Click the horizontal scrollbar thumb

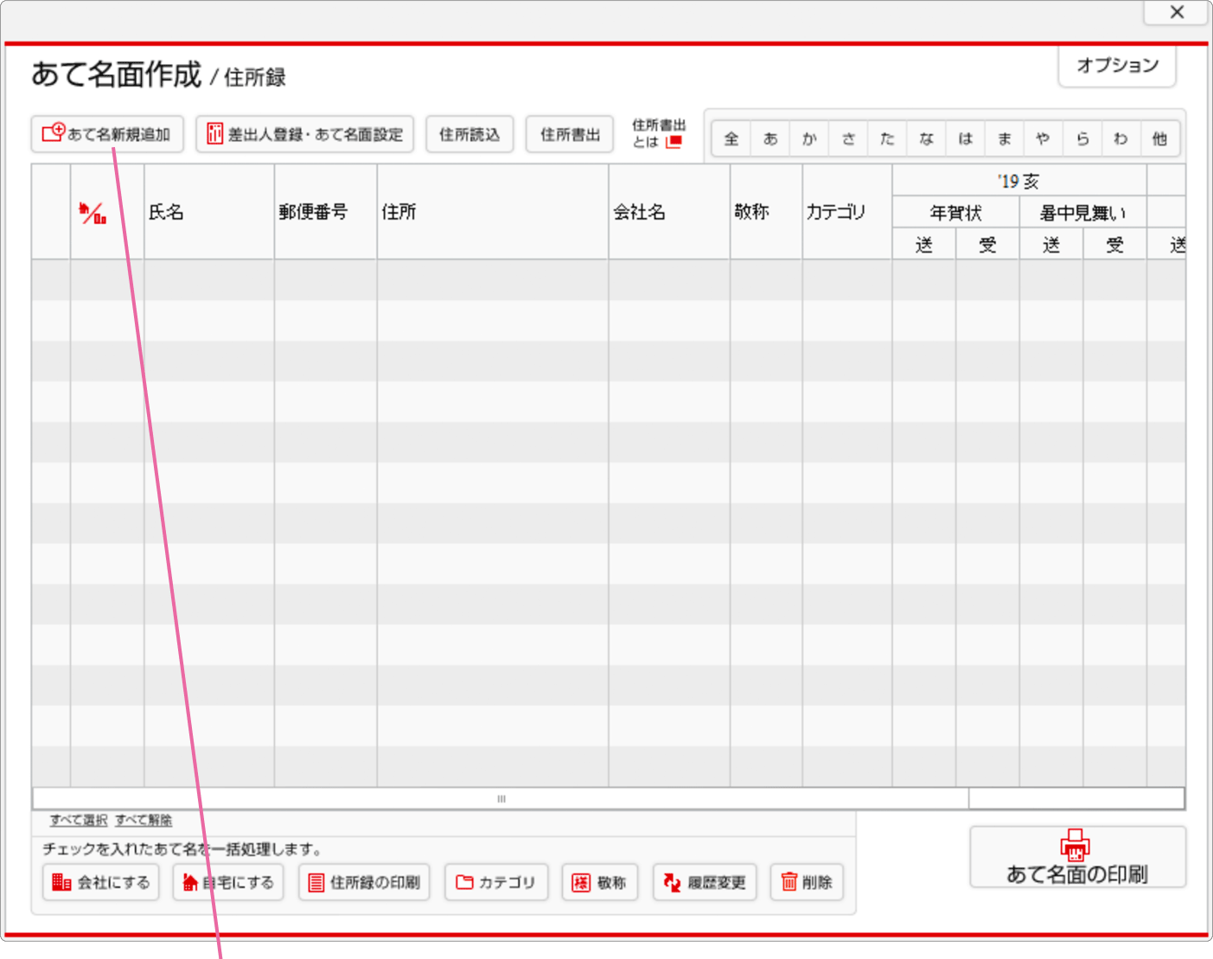coord(501,799)
